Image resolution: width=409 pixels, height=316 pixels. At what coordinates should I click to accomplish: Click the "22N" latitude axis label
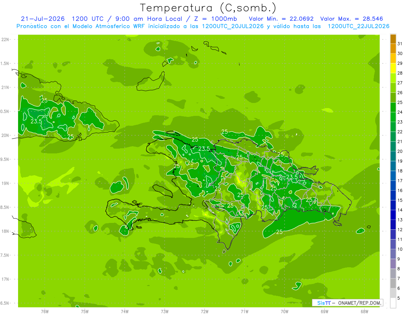point(5,40)
